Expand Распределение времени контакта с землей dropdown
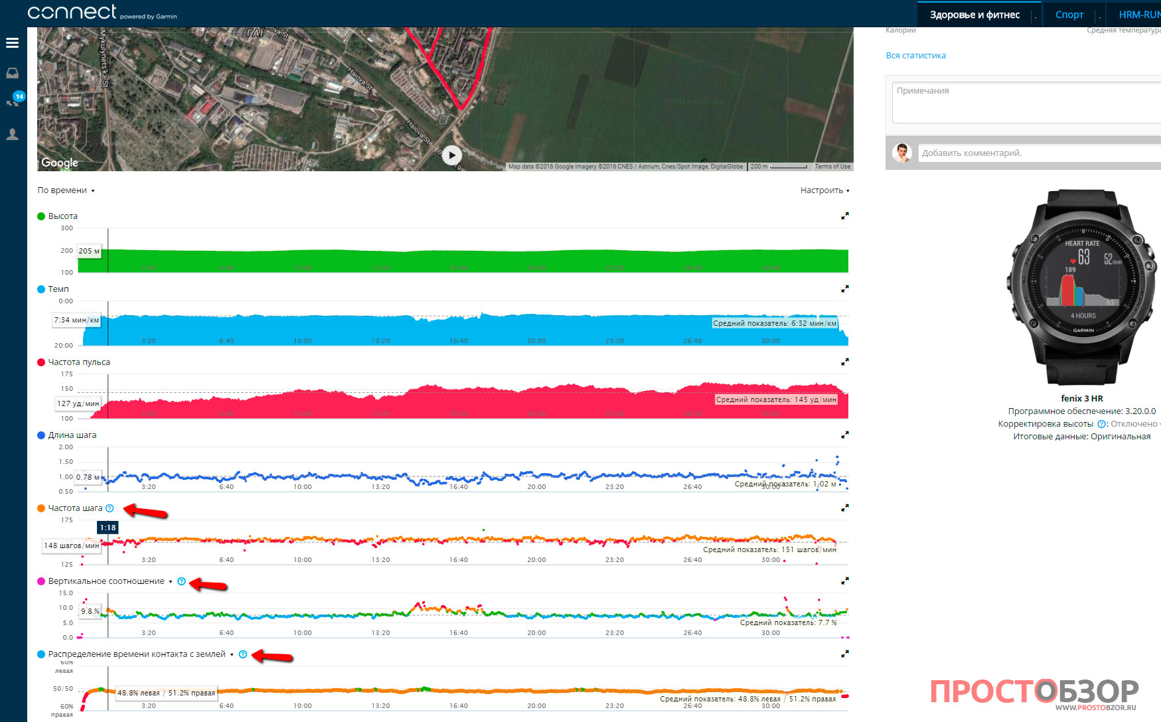The height and width of the screenshot is (722, 1161). [x=232, y=655]
